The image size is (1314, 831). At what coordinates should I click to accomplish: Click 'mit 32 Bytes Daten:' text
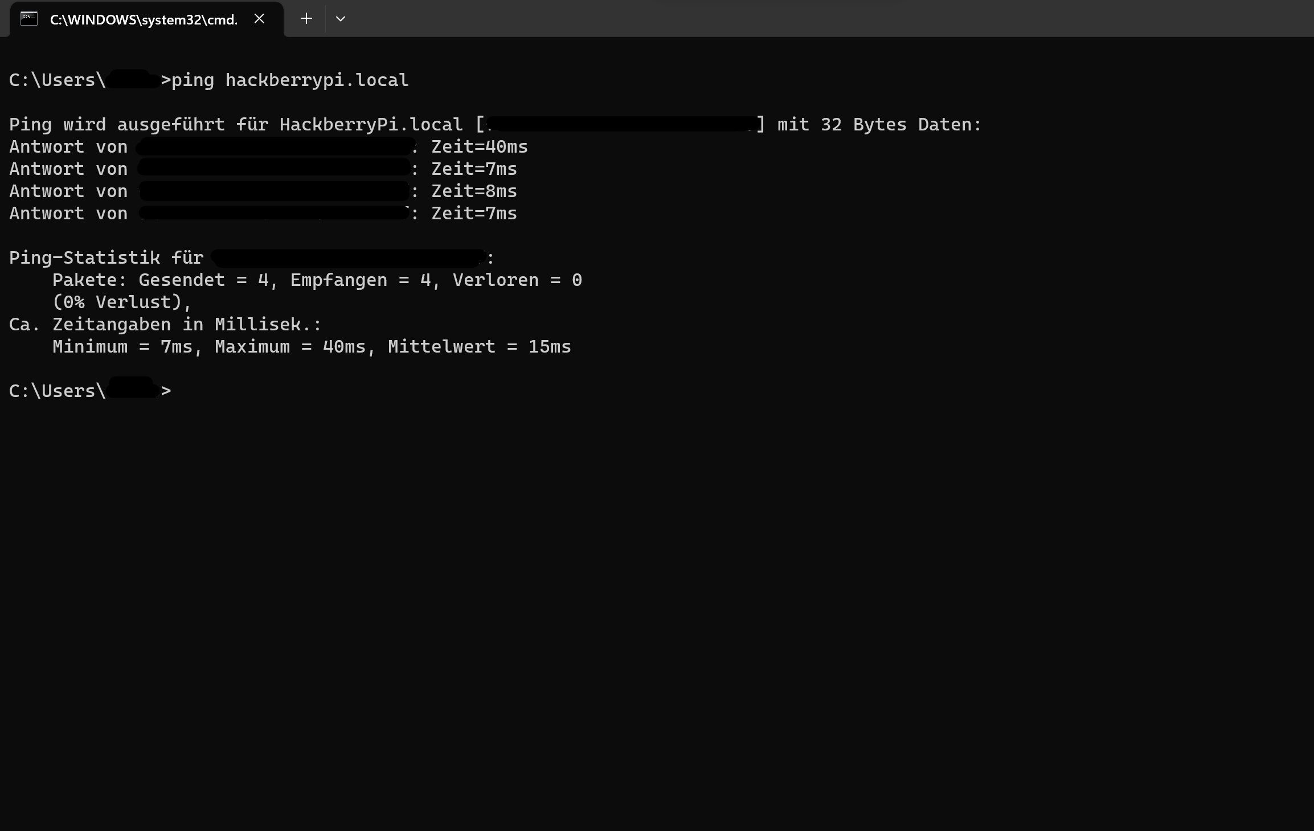click(x=879, y=125)
